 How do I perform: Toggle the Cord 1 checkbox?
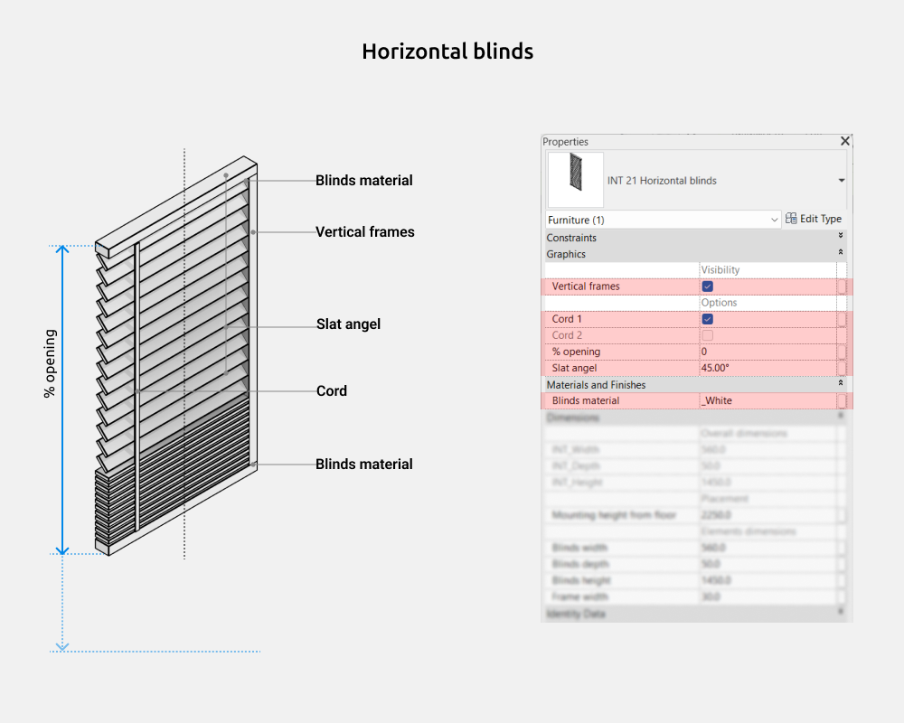tap(708, 319)
